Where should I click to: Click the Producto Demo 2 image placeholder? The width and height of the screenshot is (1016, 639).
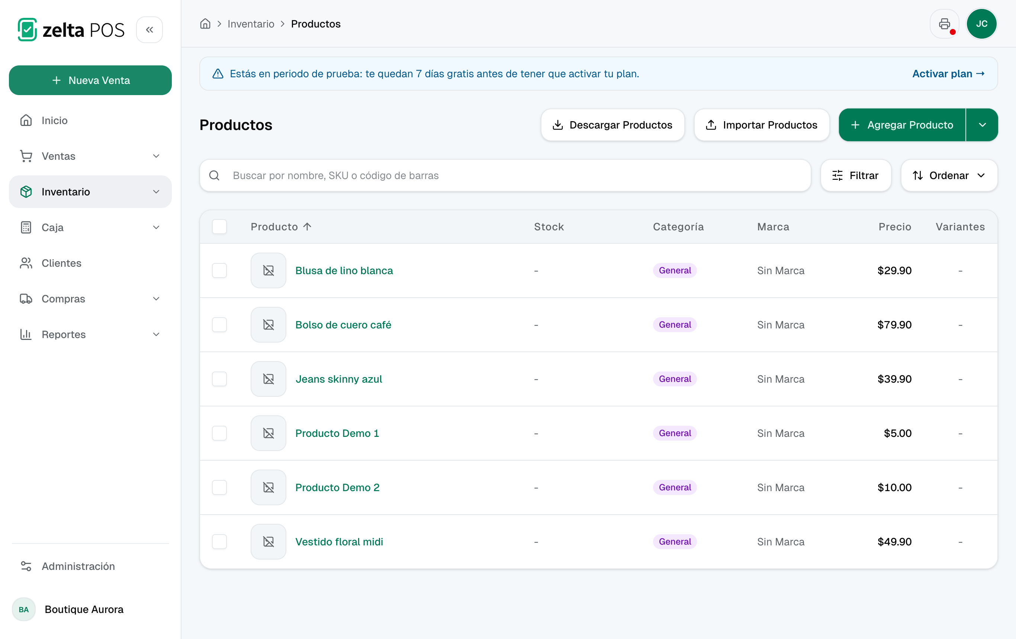(x=269, y=487)
